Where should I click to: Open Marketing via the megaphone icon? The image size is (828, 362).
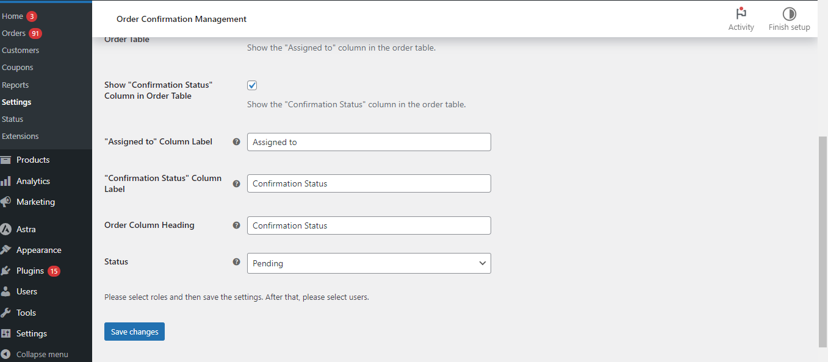tap(10, 202)
